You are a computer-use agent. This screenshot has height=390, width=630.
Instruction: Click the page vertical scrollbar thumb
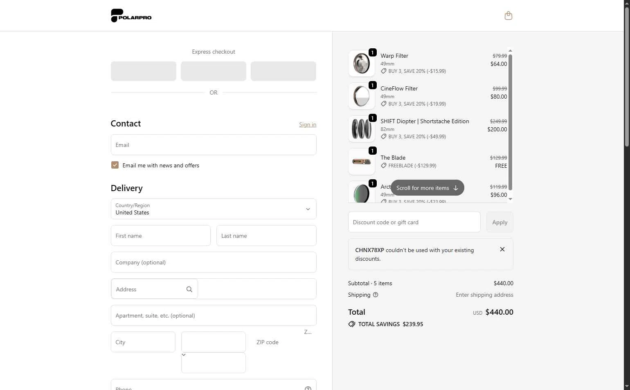(x=627, y=77)
